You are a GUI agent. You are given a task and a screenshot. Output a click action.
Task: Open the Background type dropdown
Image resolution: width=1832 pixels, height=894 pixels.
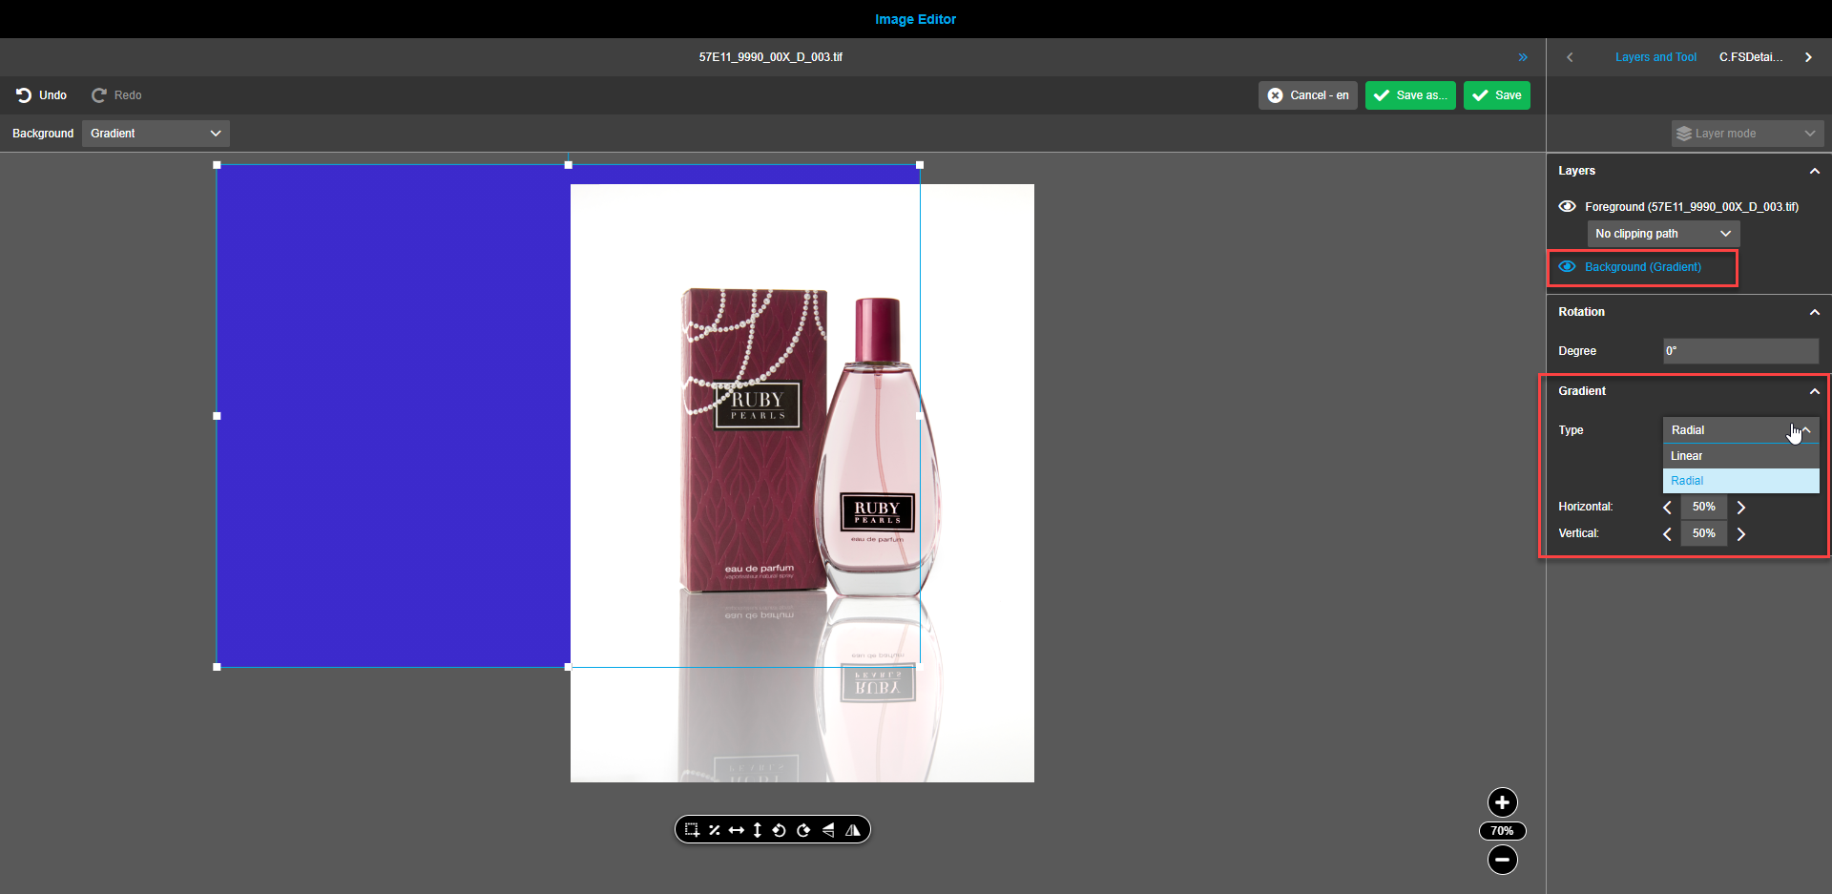coord(155,133)
